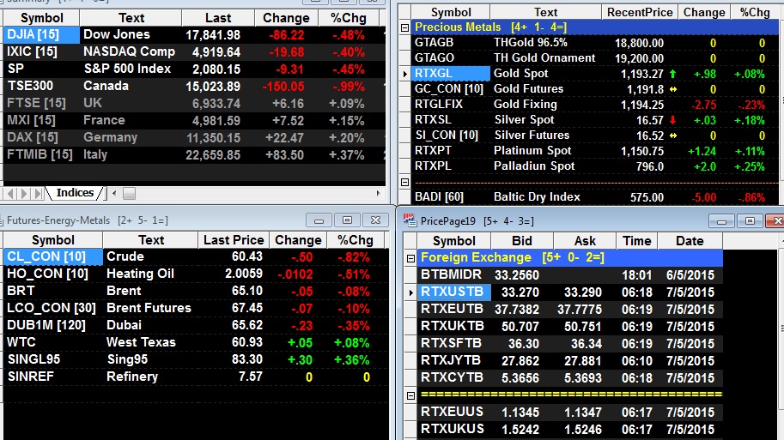The height and width of the screenshot is (440, 784).
Task: Select the RTXEUTB row
Action: click(570, 310)
